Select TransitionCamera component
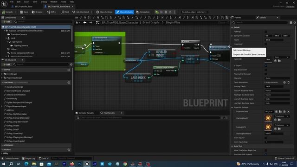This screenshot has width=297, height=167. (19, 34)
